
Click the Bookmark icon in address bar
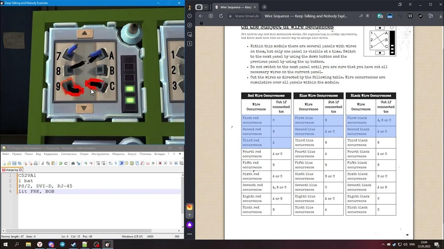[x=368, y=16]
